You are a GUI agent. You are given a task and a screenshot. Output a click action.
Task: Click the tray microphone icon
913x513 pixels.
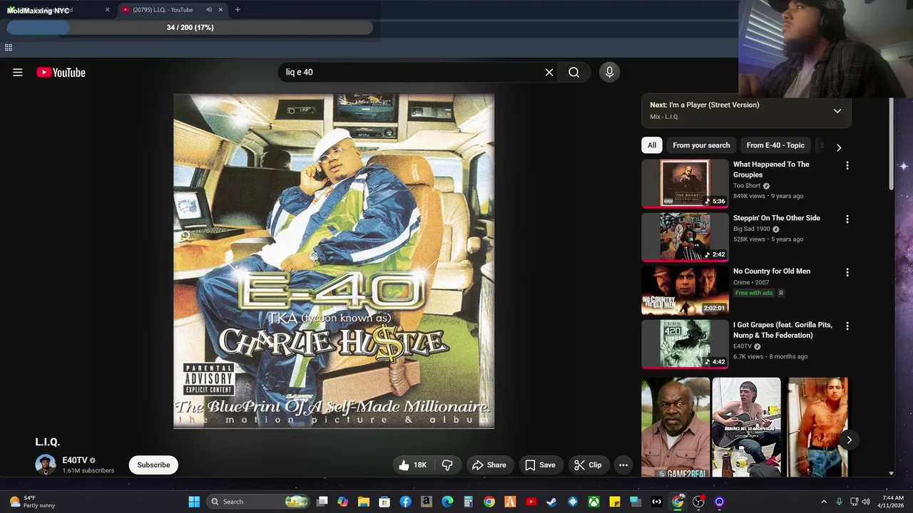[839, 502]
